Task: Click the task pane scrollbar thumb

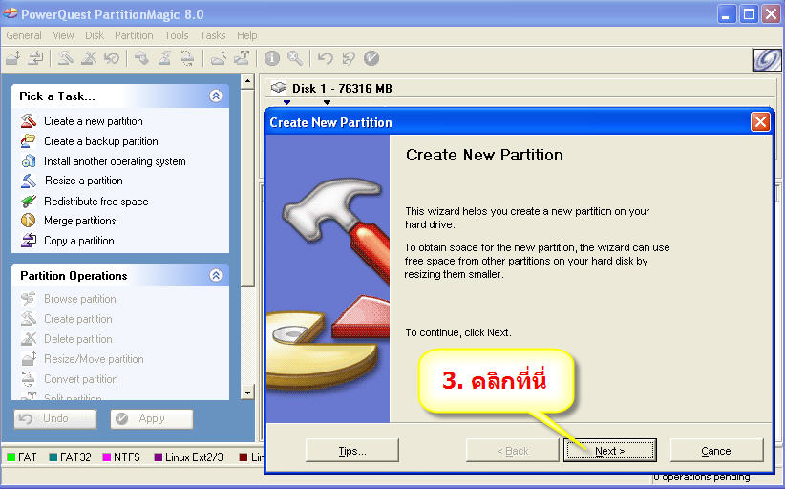Action: (x=247, y=188)
